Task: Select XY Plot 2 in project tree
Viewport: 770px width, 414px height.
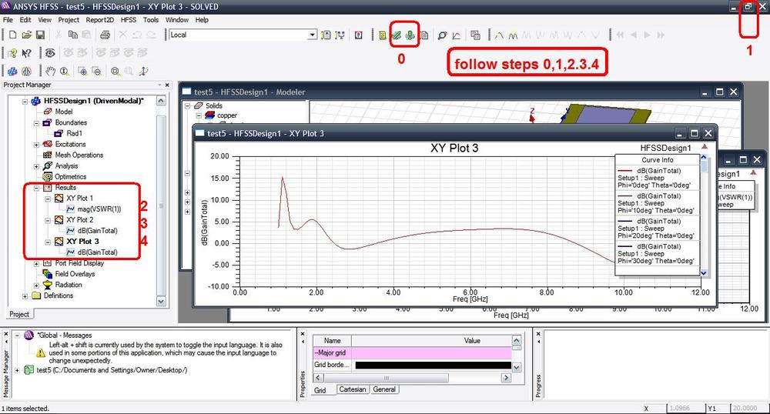Action: click(x=79, y=220)
